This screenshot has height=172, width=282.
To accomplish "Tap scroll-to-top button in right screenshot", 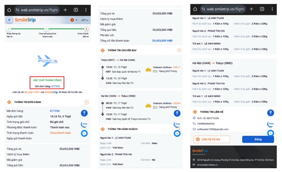I will tap(271, 113).
